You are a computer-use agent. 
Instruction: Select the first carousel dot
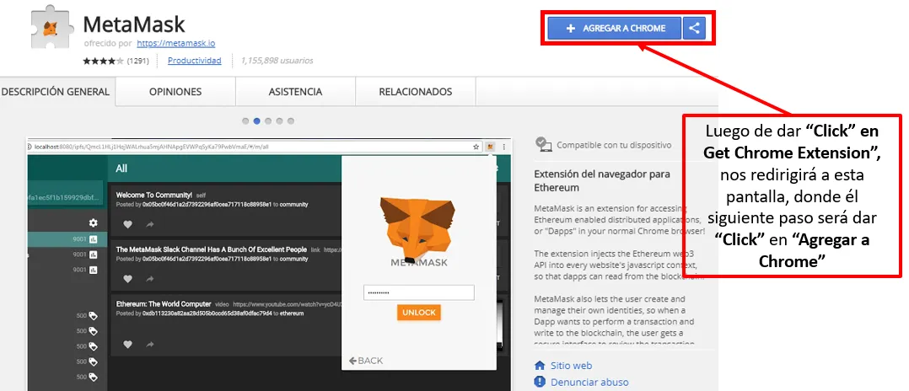point(246,121)
